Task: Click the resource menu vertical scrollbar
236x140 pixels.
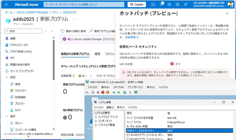Action: click(x=54, y=60)
